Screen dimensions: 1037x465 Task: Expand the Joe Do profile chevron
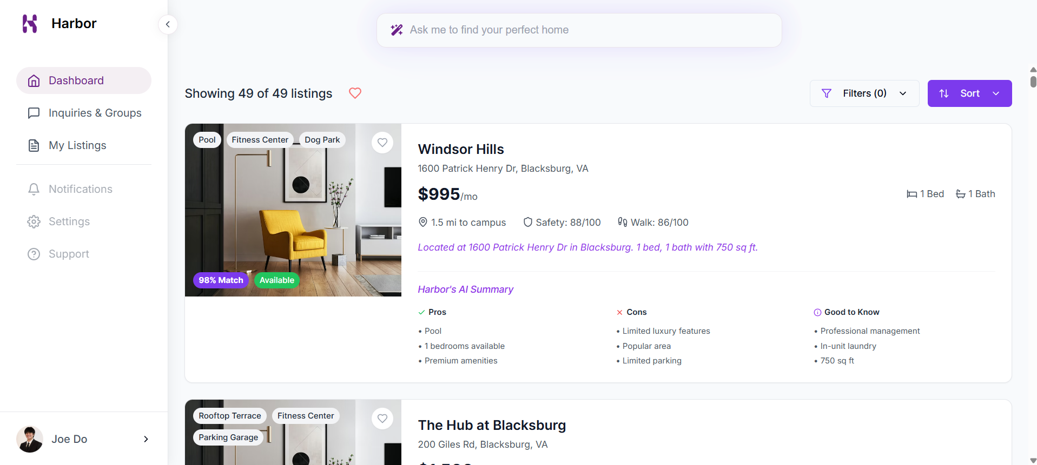point(146,439)
